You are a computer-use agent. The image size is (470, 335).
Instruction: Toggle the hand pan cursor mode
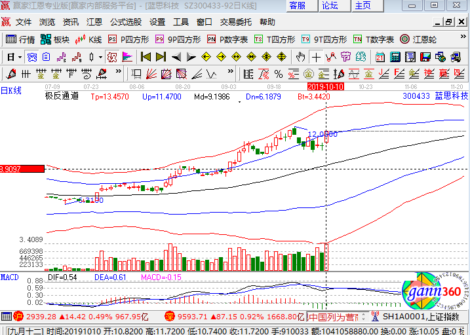[301, 57]
